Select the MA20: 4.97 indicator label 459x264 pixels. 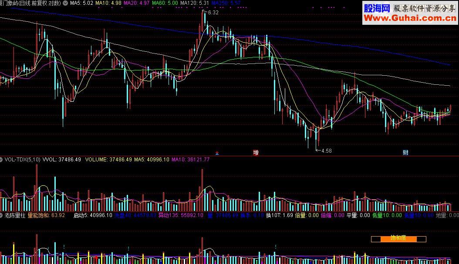(x=136, y=3)
